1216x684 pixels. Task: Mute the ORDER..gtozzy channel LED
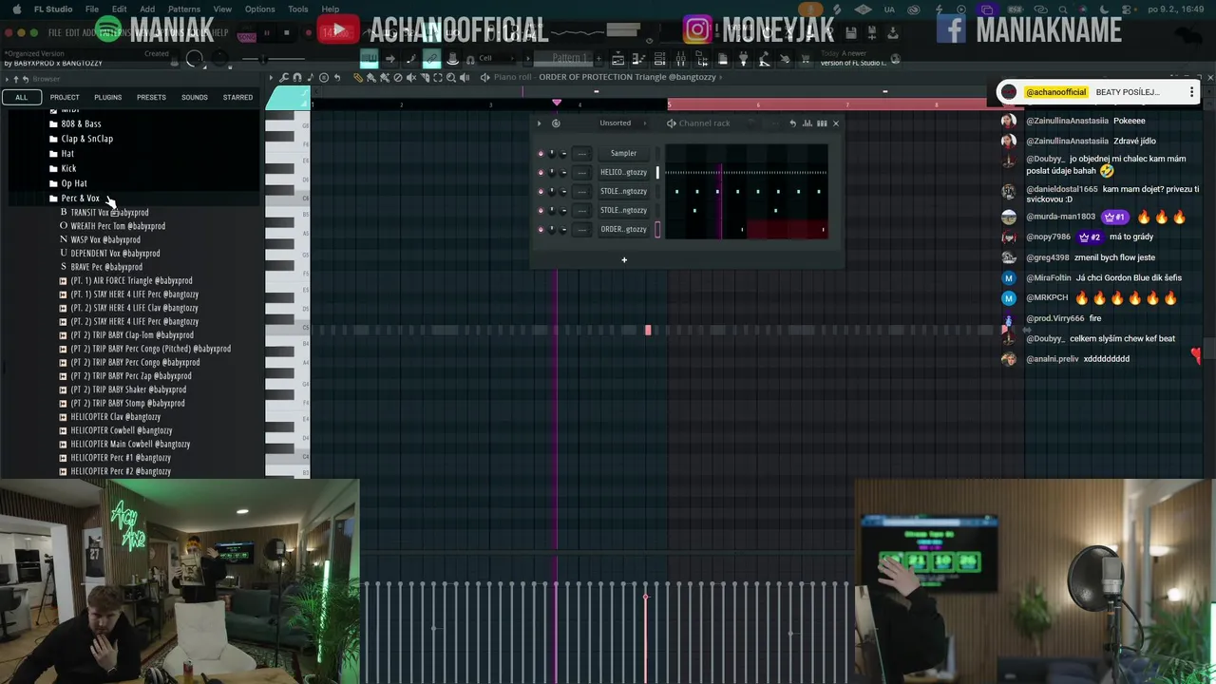541,229
